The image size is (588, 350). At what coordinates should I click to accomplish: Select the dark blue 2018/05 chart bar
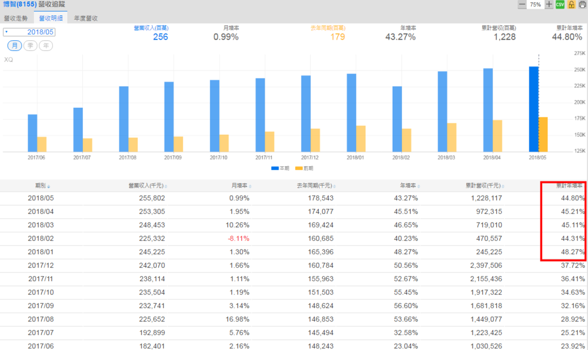pyautogui.click(x=533, y=109)
